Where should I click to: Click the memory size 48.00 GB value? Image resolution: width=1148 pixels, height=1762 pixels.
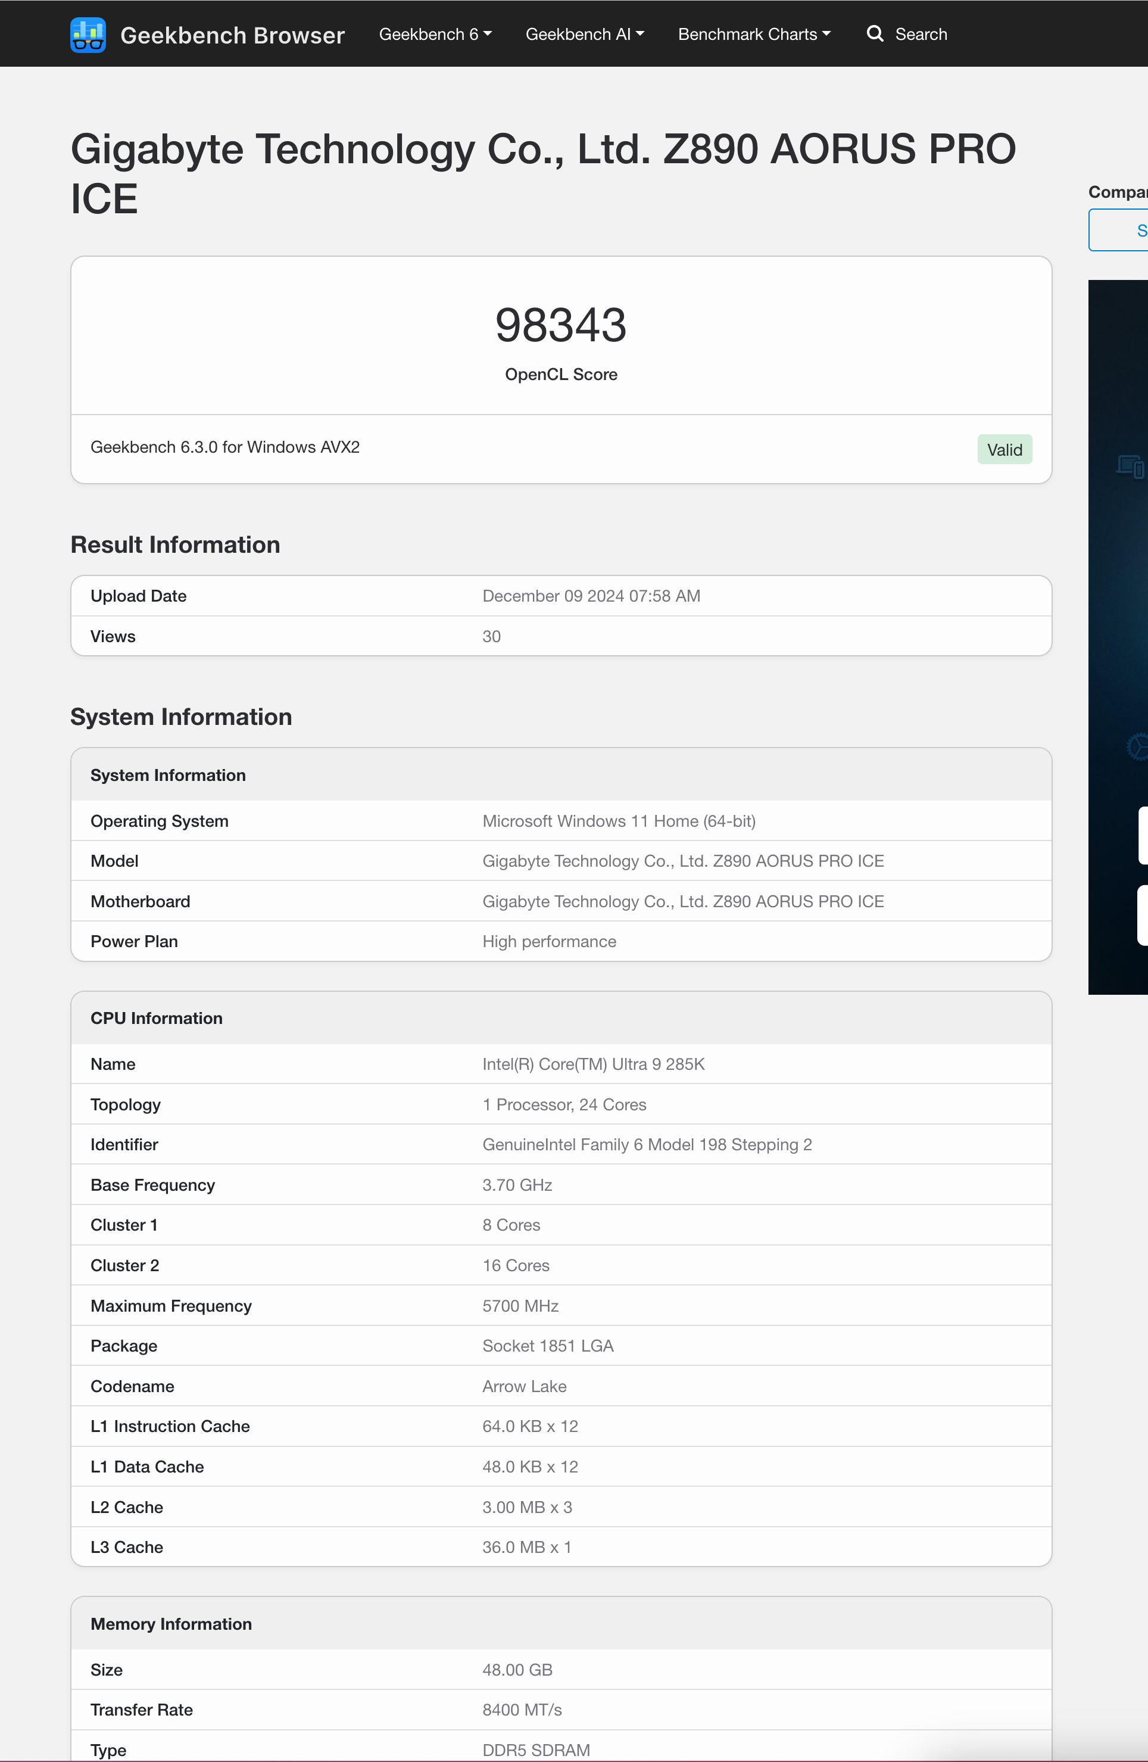[x=517, y=1670]
